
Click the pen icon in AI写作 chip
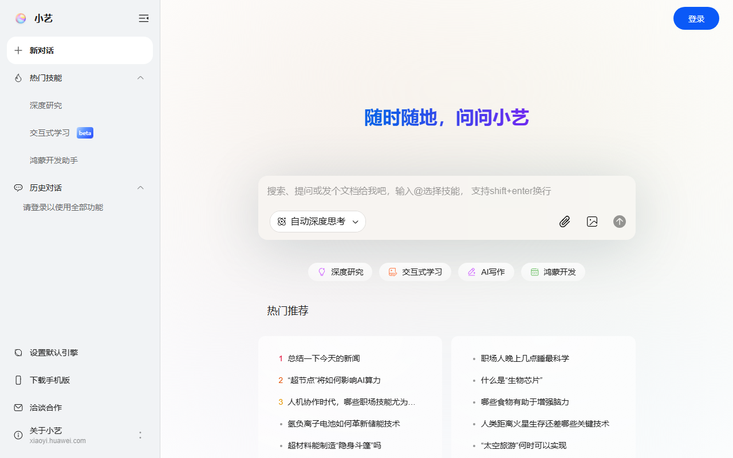(472, 272)
